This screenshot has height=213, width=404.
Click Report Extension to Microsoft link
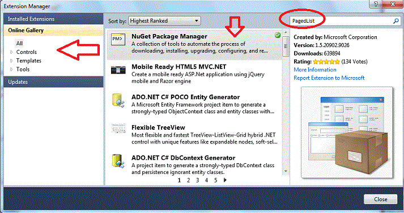pyautogui.click(x=329, y=78)
